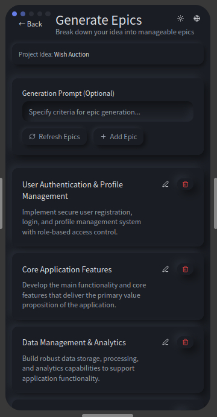Delete the Core Application Features epic
The height and width of the screenshot is (417, 217).
pos(186,269)
